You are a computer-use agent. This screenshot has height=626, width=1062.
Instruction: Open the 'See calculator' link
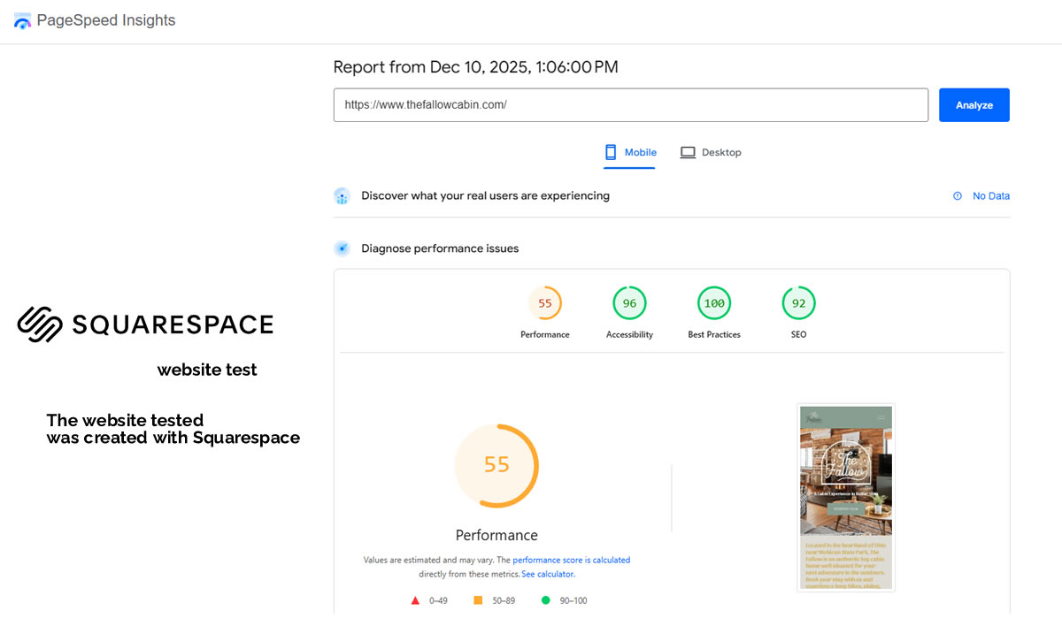[548, 574]
